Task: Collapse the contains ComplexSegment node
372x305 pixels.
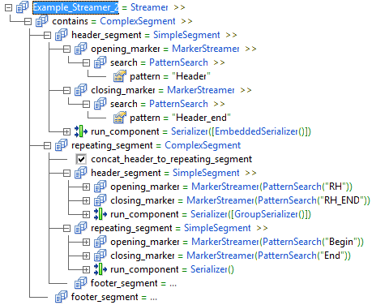Action: (x=28, y=21)
